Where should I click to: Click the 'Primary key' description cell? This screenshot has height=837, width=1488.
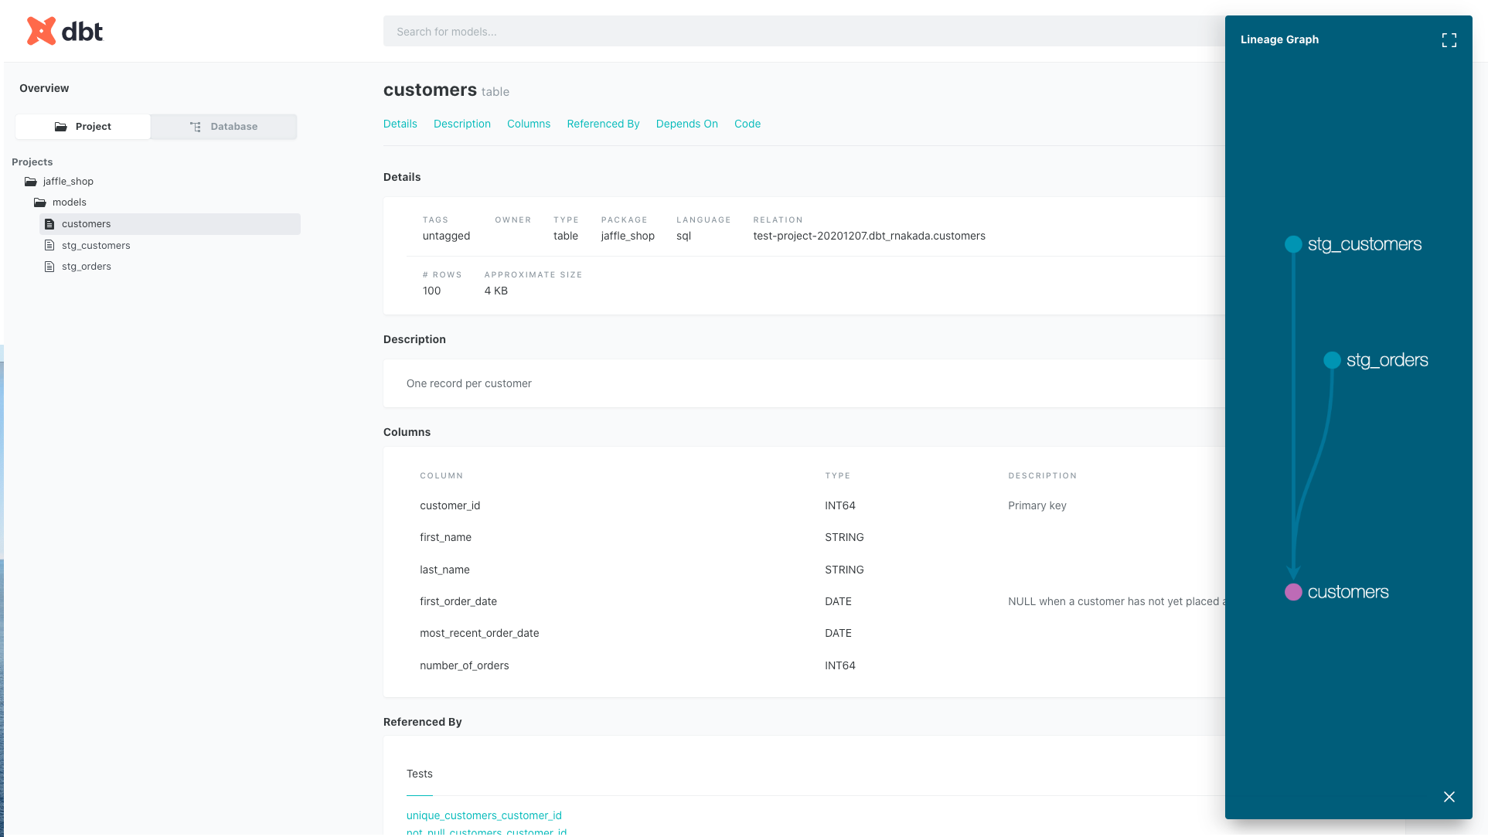pyautogui.click(x=1037, y=505)
